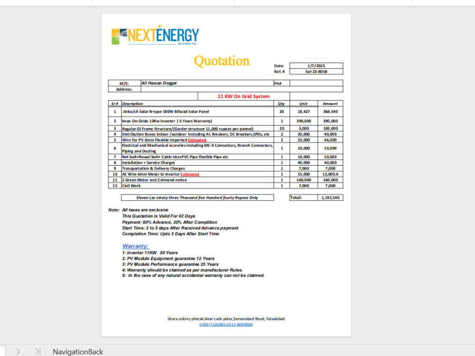Click the total value 1,193,540
475x356 pixels.
(330, 197)
